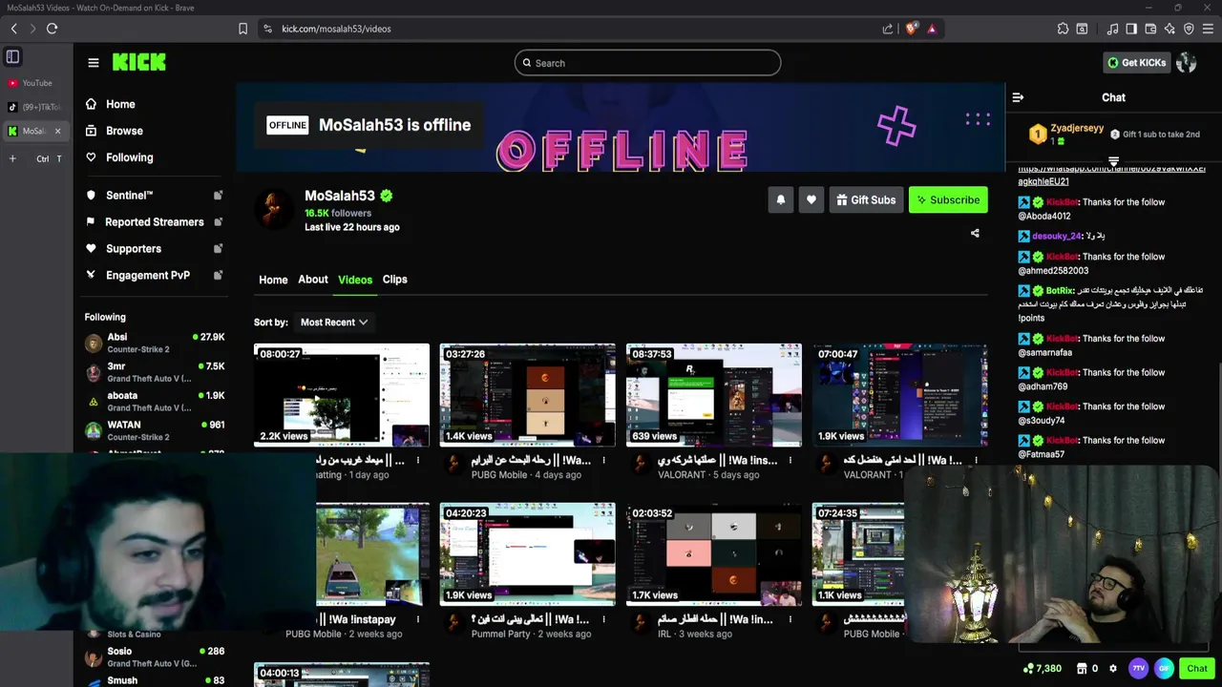
Task: Open the Kick hamburger sidebar menu
Action: click(93, 63)
